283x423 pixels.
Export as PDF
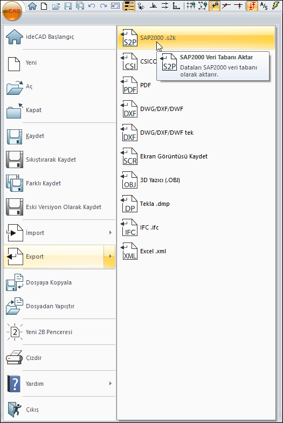pyautogui.click(x=196, y=85)
